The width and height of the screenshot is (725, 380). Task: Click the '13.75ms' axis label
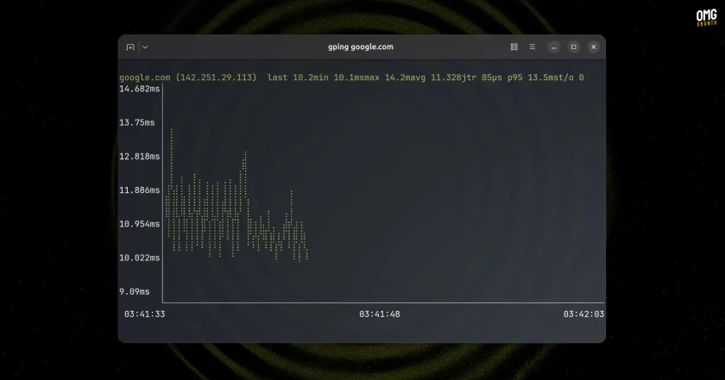tap(137, 122)
